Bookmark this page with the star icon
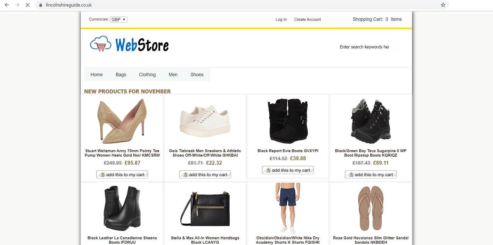493x245 pixels. click(x=443, y=5)
